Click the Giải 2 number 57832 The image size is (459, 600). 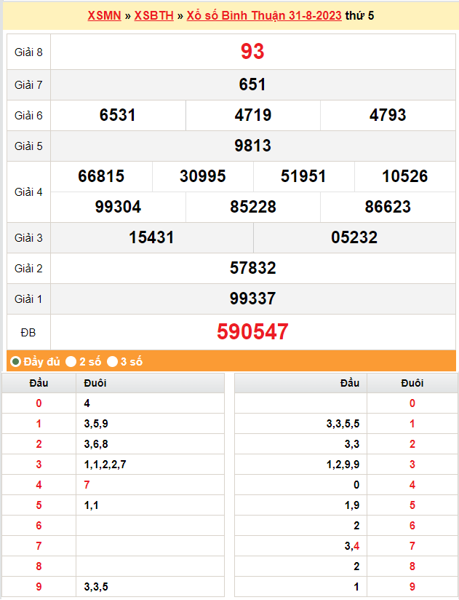[252, 268]
